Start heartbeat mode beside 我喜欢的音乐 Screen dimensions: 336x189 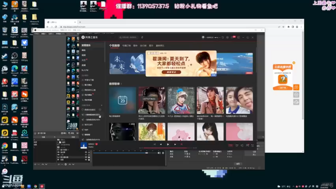click(100, 110)
